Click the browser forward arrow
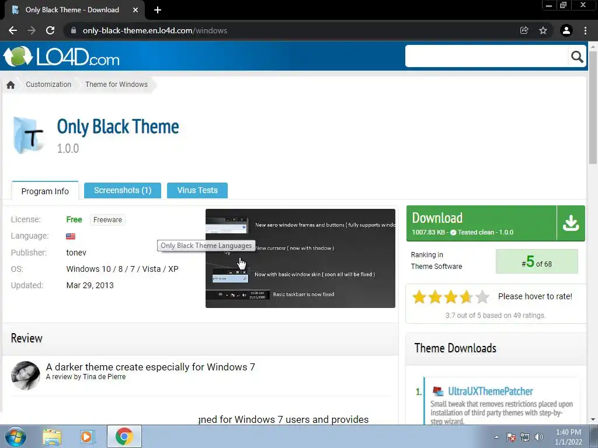 tap(32, 30)
